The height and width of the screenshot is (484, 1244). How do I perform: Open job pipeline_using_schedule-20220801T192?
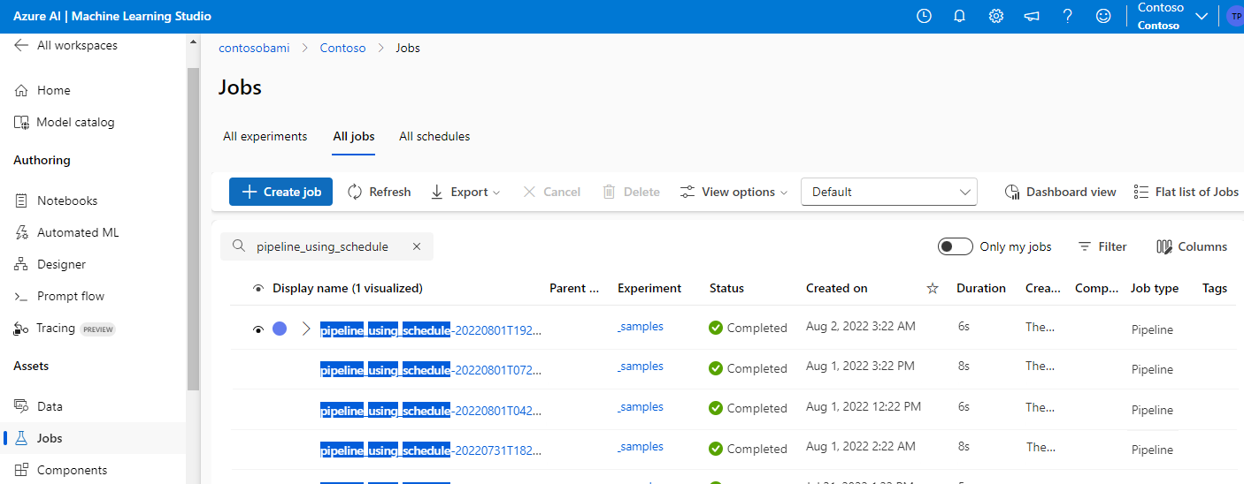click(431, 330)
